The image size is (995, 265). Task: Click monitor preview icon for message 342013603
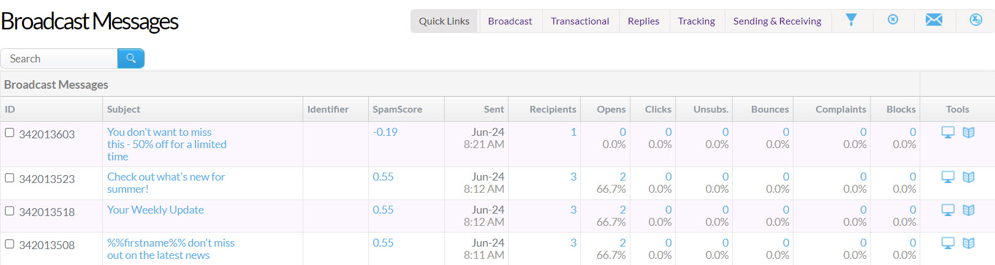(x=948, y=133)
